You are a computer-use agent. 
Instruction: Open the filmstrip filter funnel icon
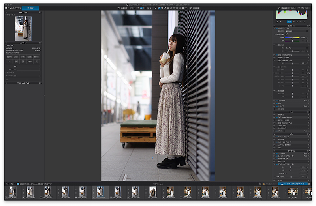[12, 184]
